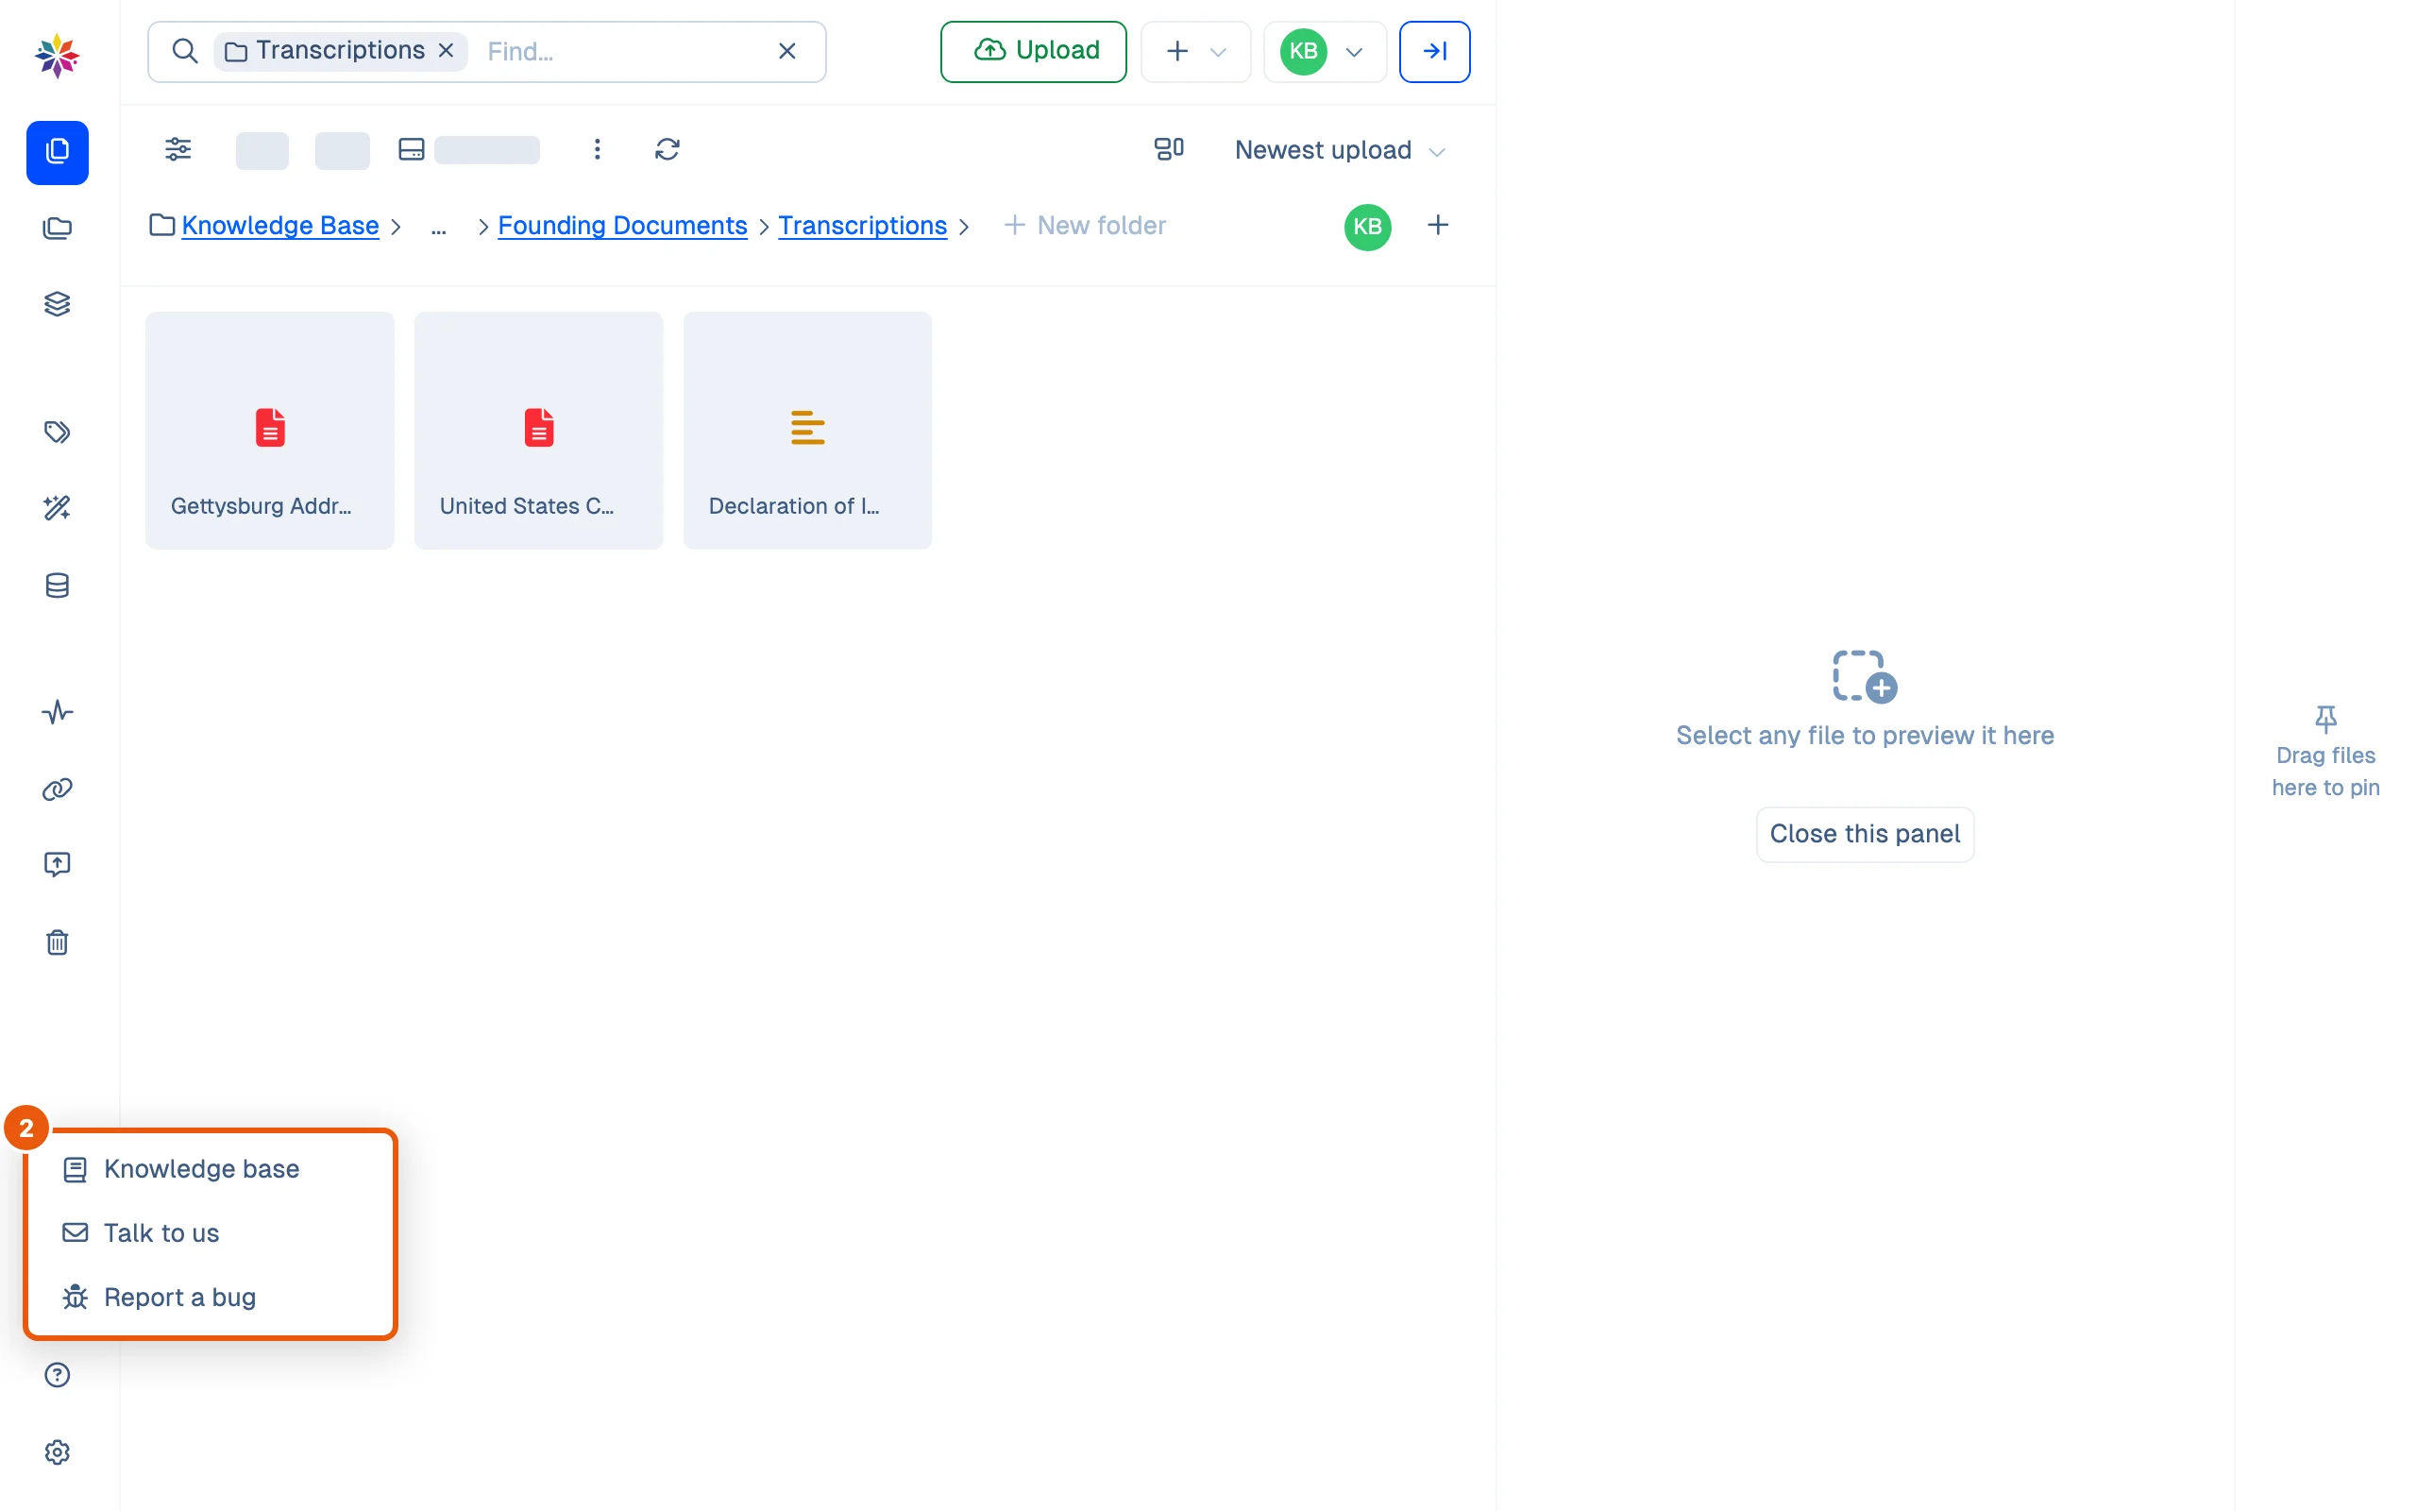Choose Knowledge base from help menu
This screenshot has height=1511, width=2417.
(x=211, y=1168)
